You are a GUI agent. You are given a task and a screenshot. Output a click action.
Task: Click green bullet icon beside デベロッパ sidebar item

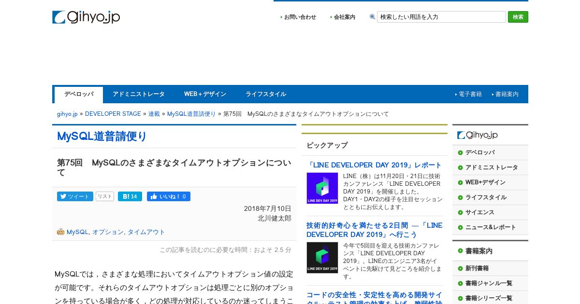[460, 152]
